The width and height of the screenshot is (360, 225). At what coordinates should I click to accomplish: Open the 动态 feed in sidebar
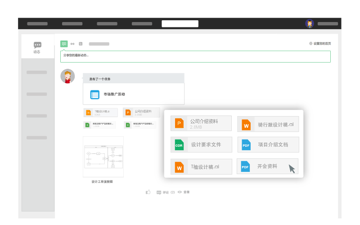pyautogui.click(x=37, y=48)
